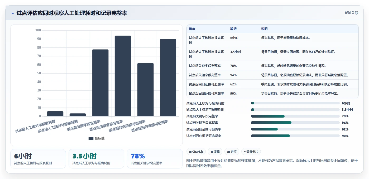Click the 78% cell in the table
Screen dimensions: 369x179
(233, 66)
